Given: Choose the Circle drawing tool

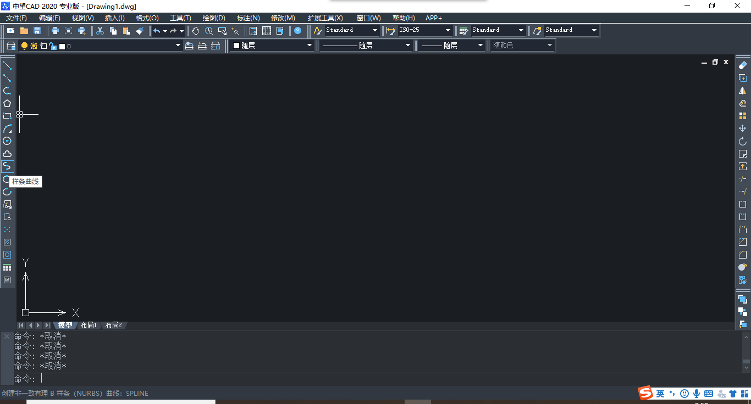Looking at the screenshot, I should coord(7,141).
